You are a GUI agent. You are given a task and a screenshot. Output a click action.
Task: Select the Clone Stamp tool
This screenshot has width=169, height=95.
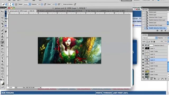[2, 36]
